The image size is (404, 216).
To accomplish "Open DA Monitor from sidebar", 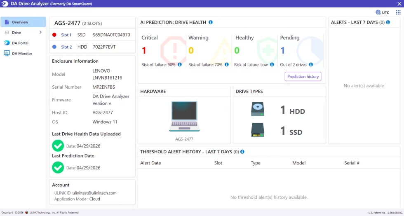I will pos(23,54).
